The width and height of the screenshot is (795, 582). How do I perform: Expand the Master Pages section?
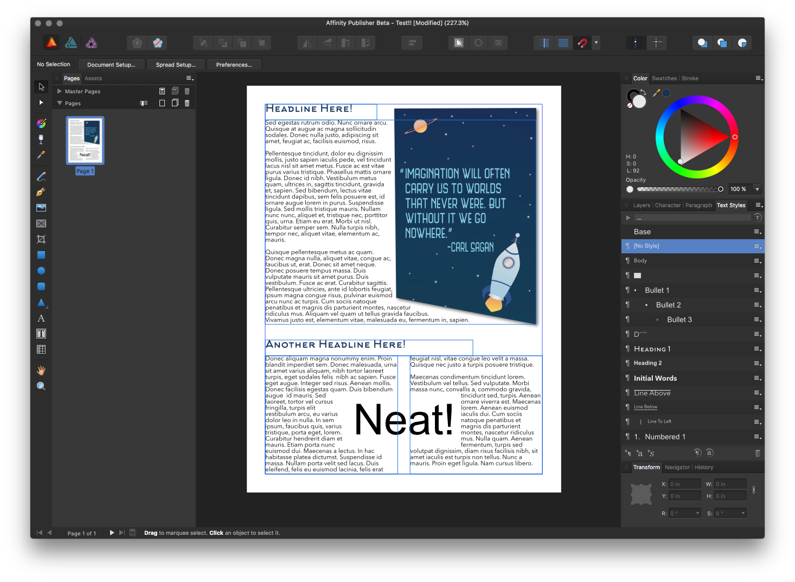(x=60, y=91)
